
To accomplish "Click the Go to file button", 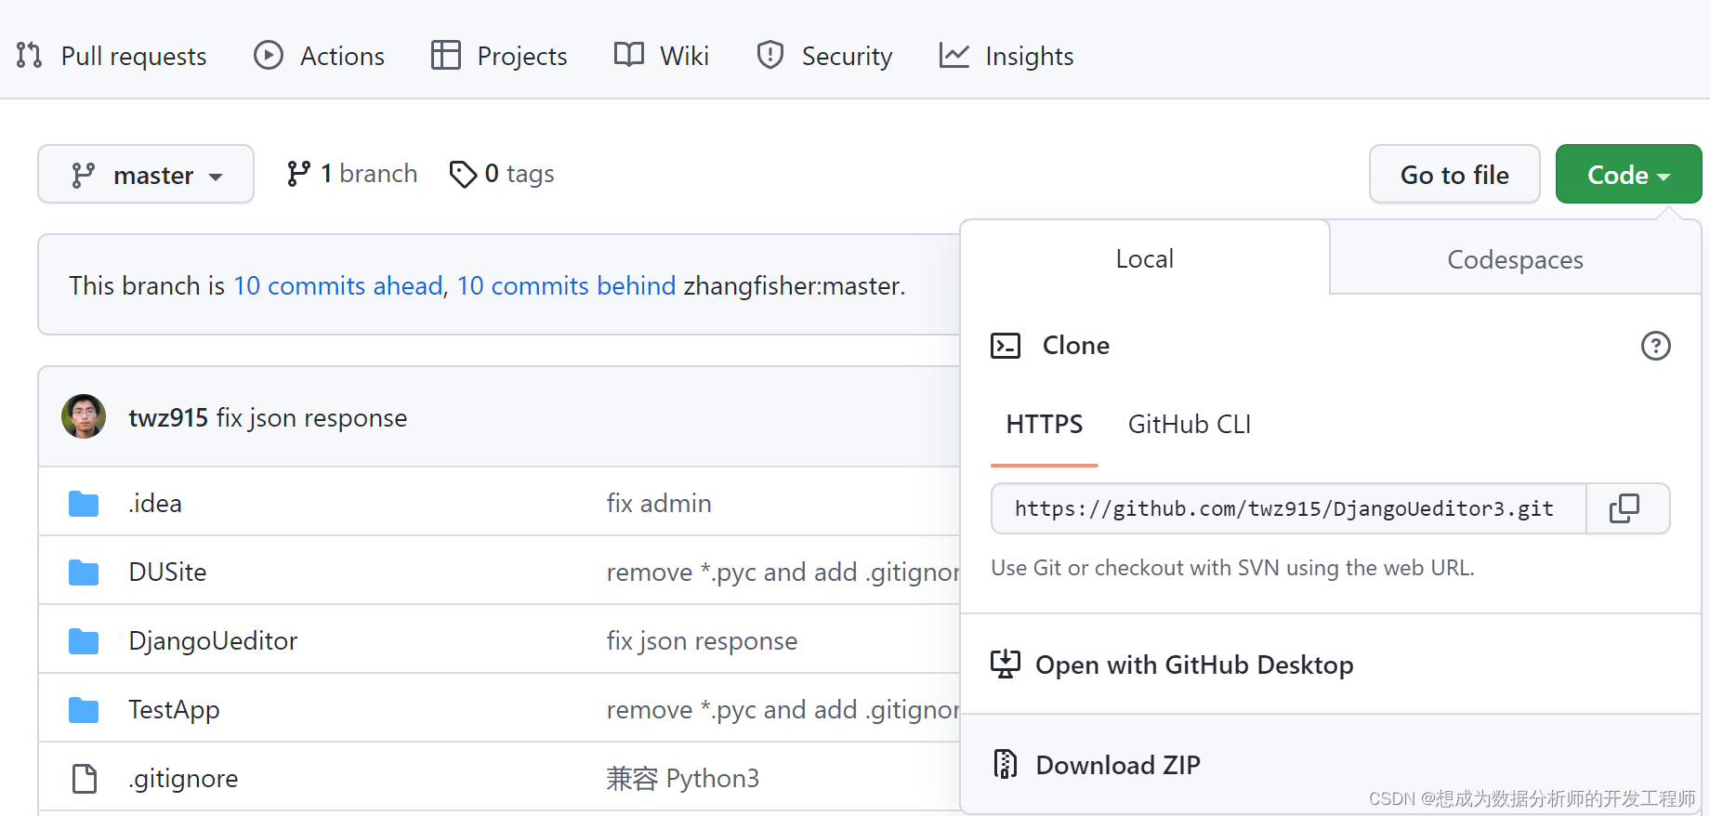I will pos(1454,174).
